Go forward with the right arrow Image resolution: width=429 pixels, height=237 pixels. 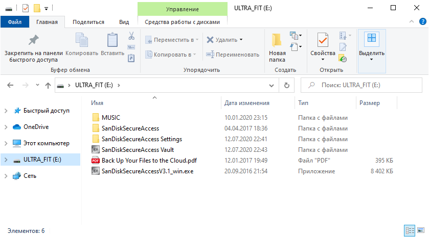pyautogui.click(x=26, y=85)
